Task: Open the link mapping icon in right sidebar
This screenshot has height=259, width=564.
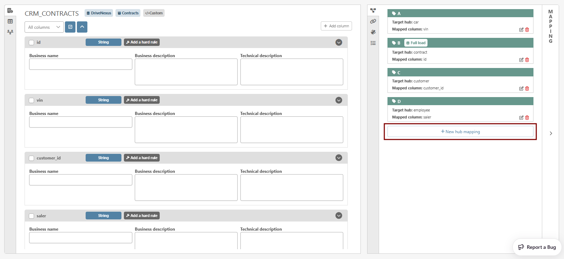Action: point(373,21)
